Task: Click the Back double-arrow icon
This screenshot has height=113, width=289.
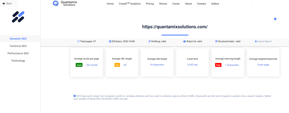Action: pos(4,3)
